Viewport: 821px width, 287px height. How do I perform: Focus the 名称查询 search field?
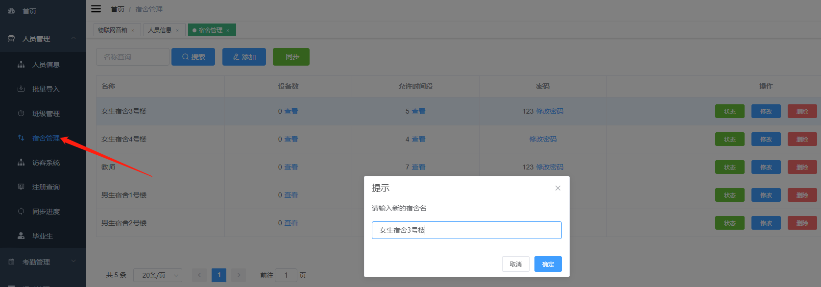tap(133, 57)
